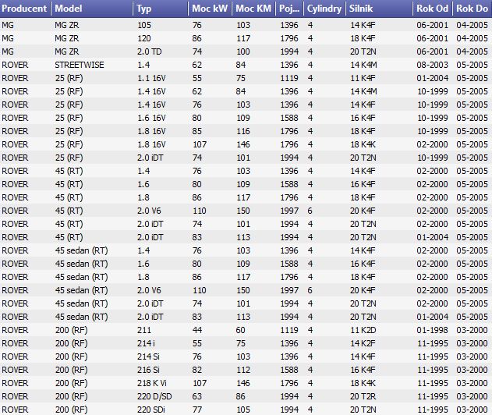Viewport: 492px width, 415px height.
Task: Sort by the Cylindry column header
Action: 324,9
